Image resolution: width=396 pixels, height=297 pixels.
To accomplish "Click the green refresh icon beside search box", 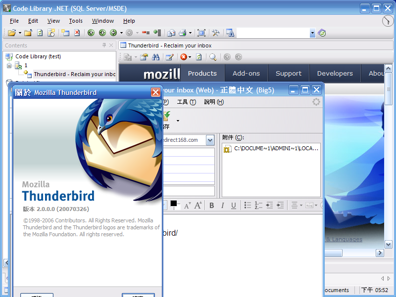I will 322,33.
